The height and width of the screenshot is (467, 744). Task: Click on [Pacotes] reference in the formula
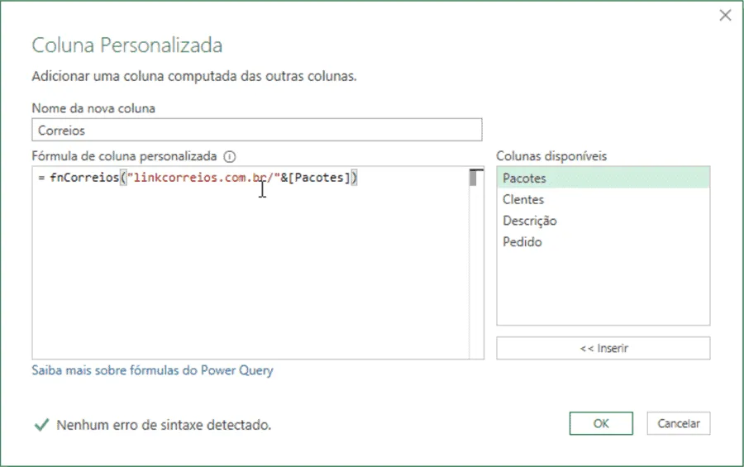[x=319, y=178]
